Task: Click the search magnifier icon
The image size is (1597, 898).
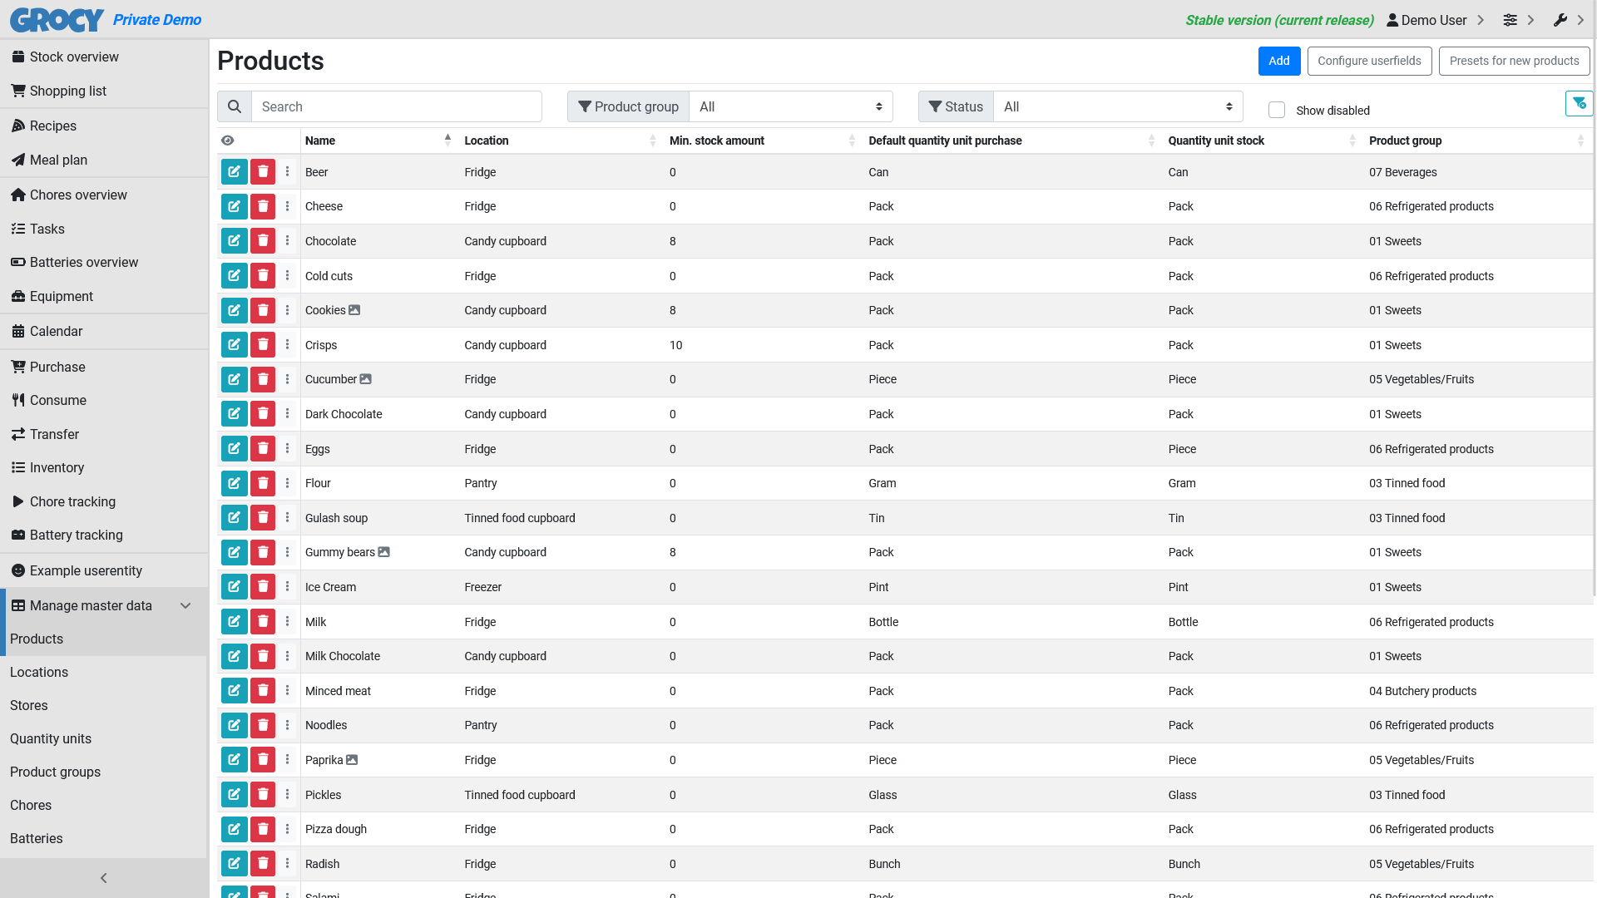Action: [235, 106]
